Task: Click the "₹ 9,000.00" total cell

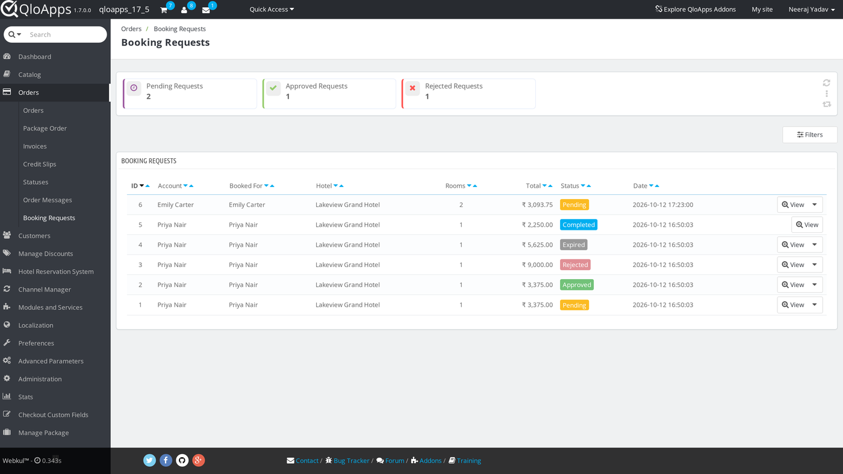Action: (x=537, y=265)
